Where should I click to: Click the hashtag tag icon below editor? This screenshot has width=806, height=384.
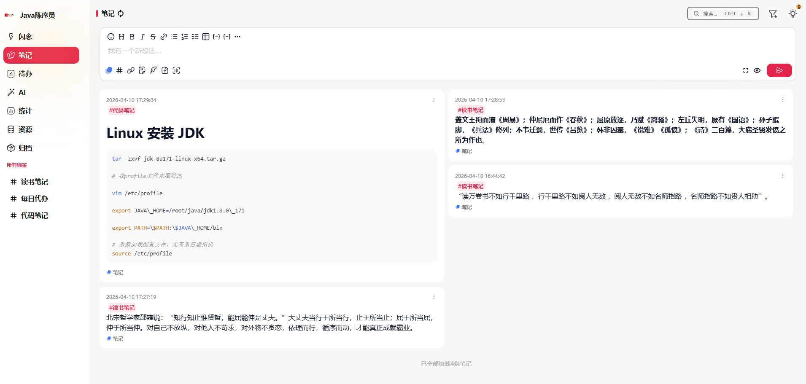tap(119, 70)
